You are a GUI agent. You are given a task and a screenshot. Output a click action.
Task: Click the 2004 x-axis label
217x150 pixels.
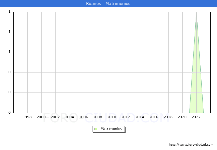click(69, 117)
